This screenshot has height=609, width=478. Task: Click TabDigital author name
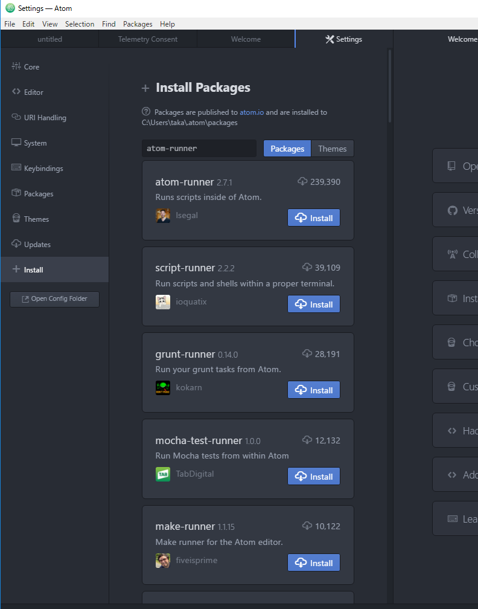tap(195, 474)
